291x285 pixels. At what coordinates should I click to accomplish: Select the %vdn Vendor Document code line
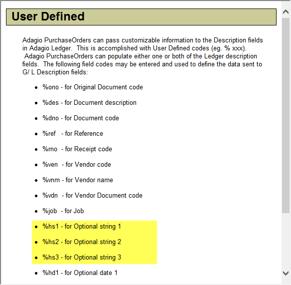(x=92, y=195)
